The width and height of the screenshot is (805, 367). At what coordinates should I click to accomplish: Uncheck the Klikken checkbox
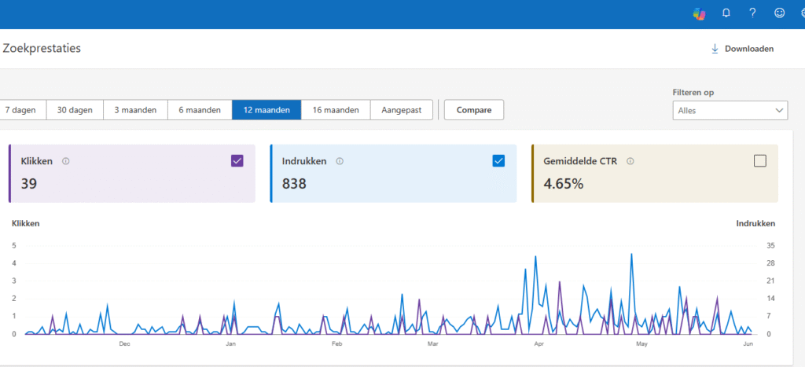(237, 161)
